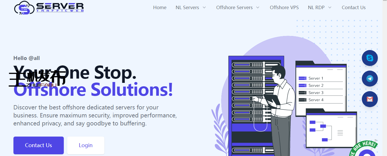Click the purple Contact Us button

[38, 145]
